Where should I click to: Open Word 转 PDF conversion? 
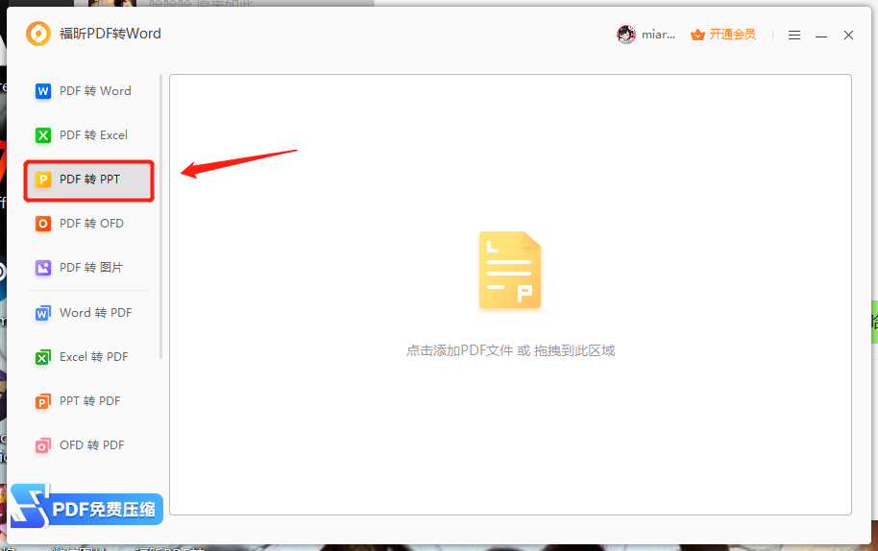coord(88,313)
